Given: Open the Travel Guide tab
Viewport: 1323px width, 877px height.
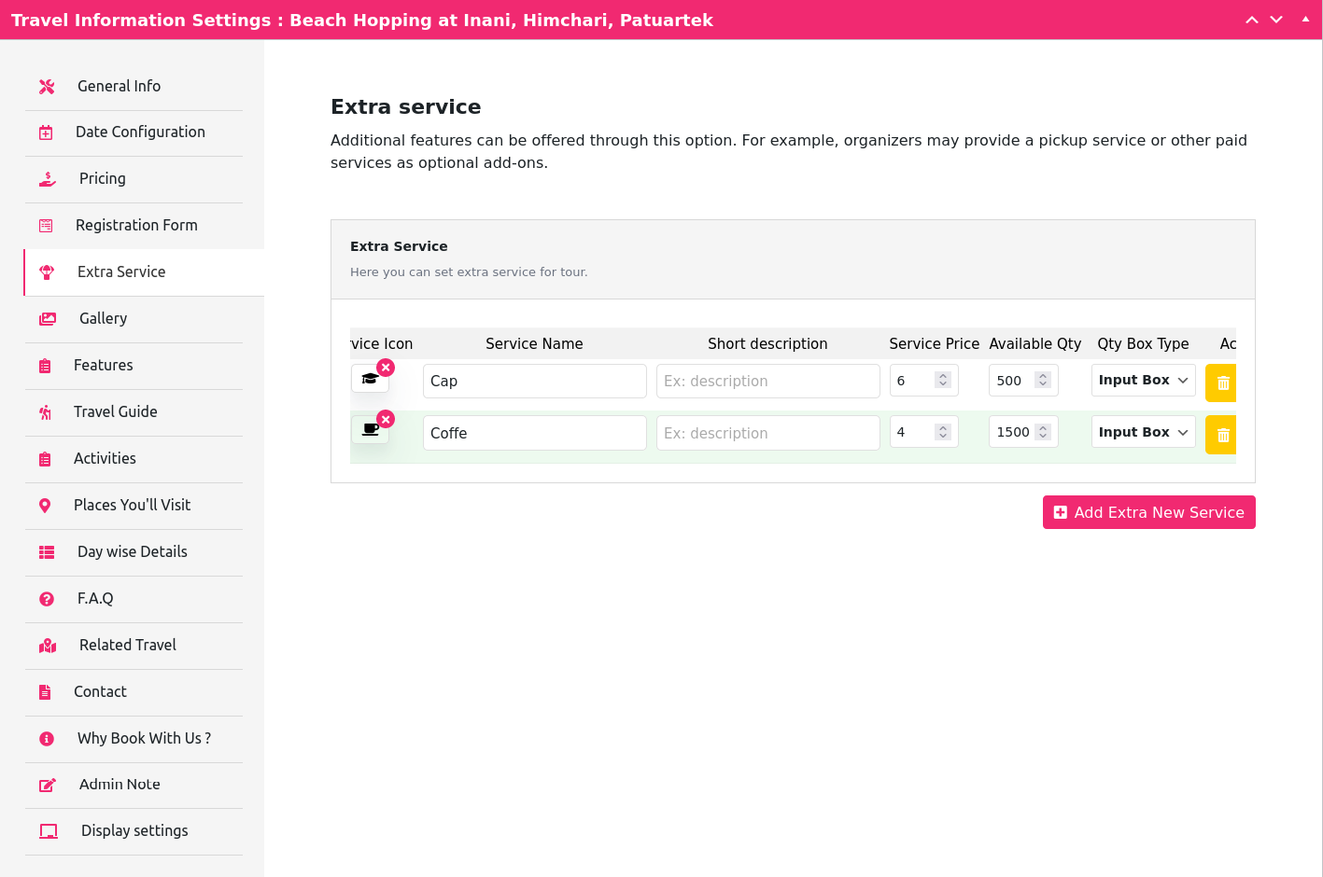Looking at the screenshot, I should click(134, 412).
